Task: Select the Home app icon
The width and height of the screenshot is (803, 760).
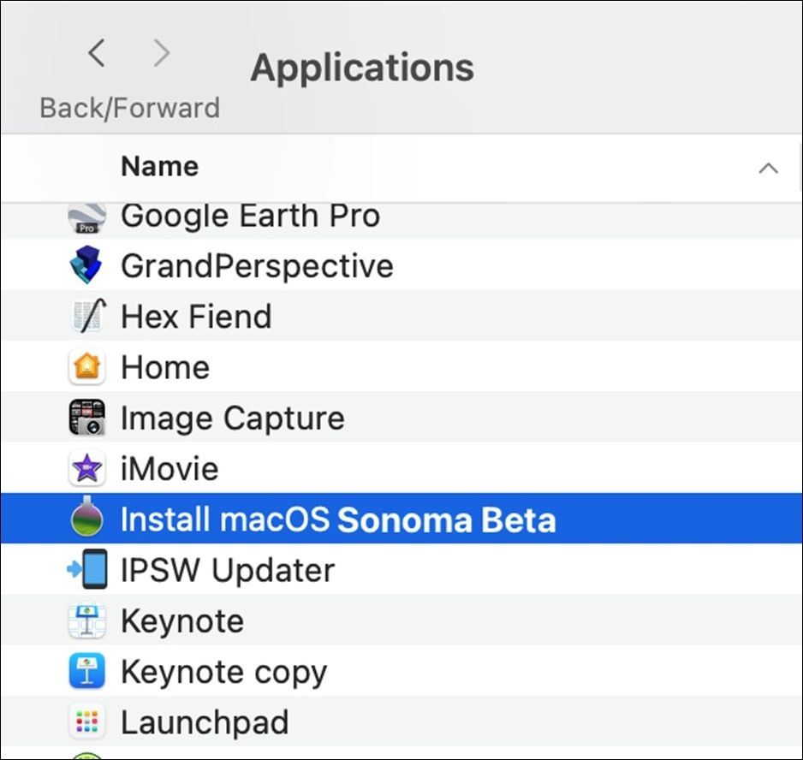Action: tap(86, 368)
